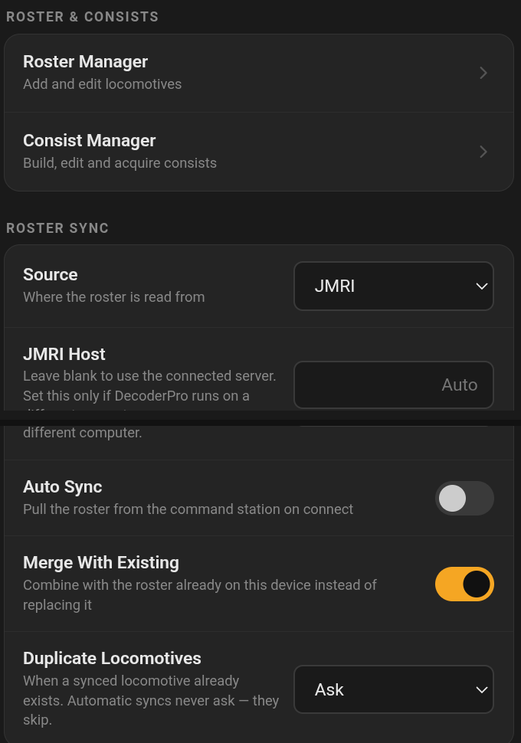Disable the Merge With Existing toggle
The image size is (521, 743).
tap(464, 584)
